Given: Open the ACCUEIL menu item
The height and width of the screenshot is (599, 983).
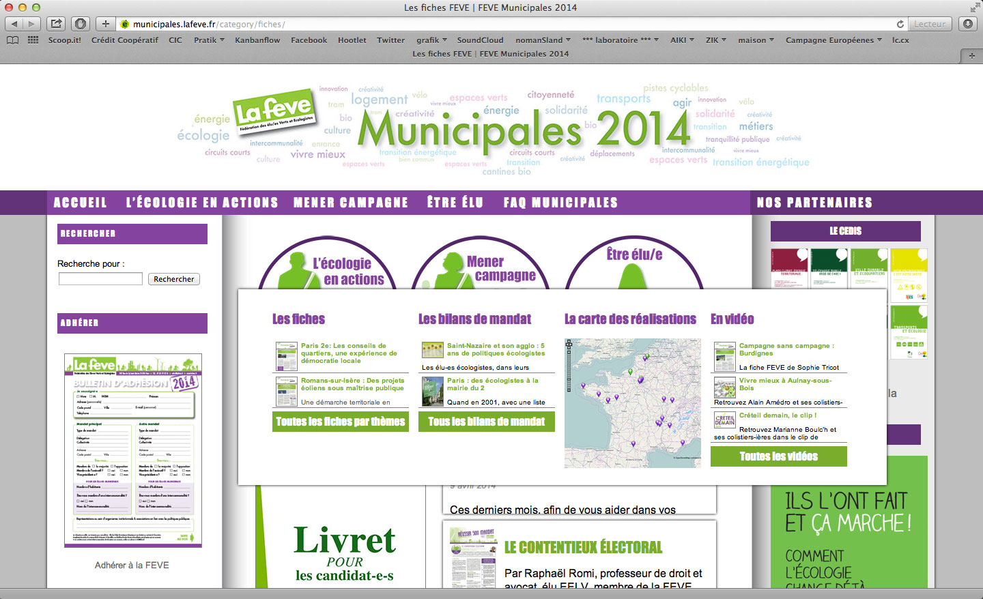Looking at the screenshot, I should pyautogui.click(x=80, y=203).
